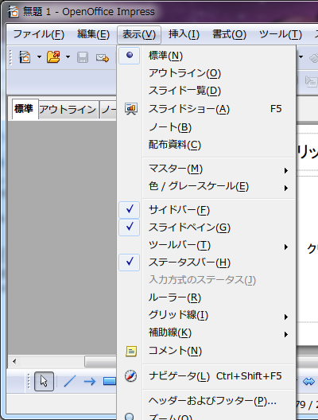Select the arrow line drawing tool
Viewport: 318px width, 420px height.
(89, 382)
